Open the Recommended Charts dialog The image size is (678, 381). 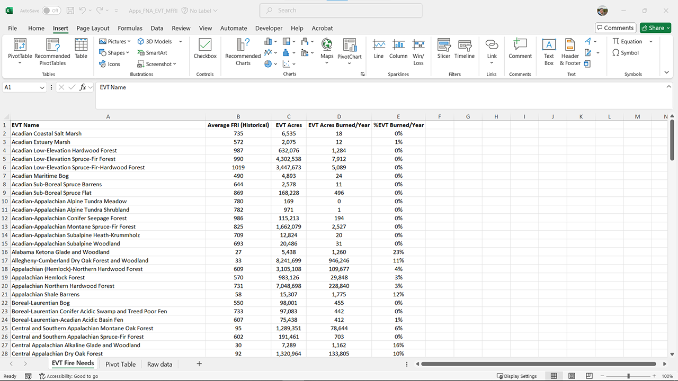(x=243, y=52)
